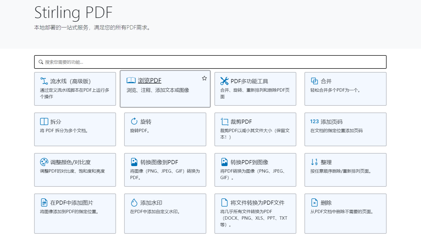Click the magnifier icon in search bar
The width and height of the screenshot is (421, 237).
pyautogui.click(x=41, y=62)
